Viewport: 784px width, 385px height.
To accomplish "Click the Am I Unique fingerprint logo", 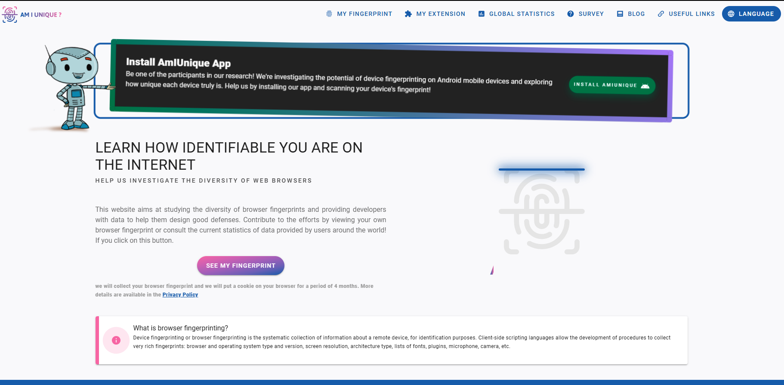I will point(10,14).
